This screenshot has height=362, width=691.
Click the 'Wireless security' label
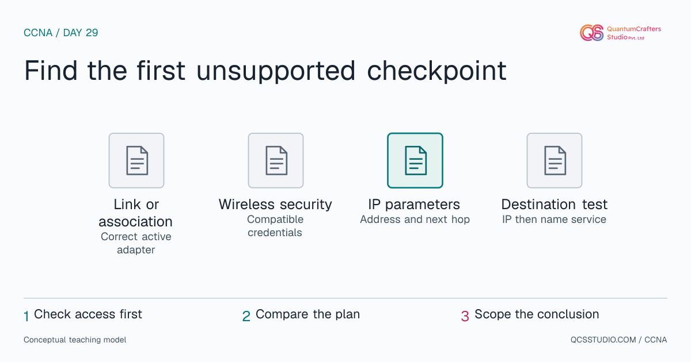tap(275, 205)
